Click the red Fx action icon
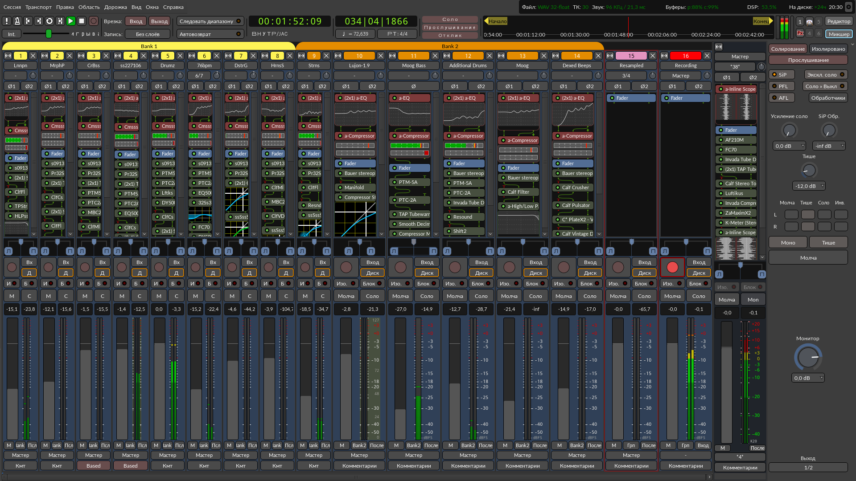 click(800, 33)
